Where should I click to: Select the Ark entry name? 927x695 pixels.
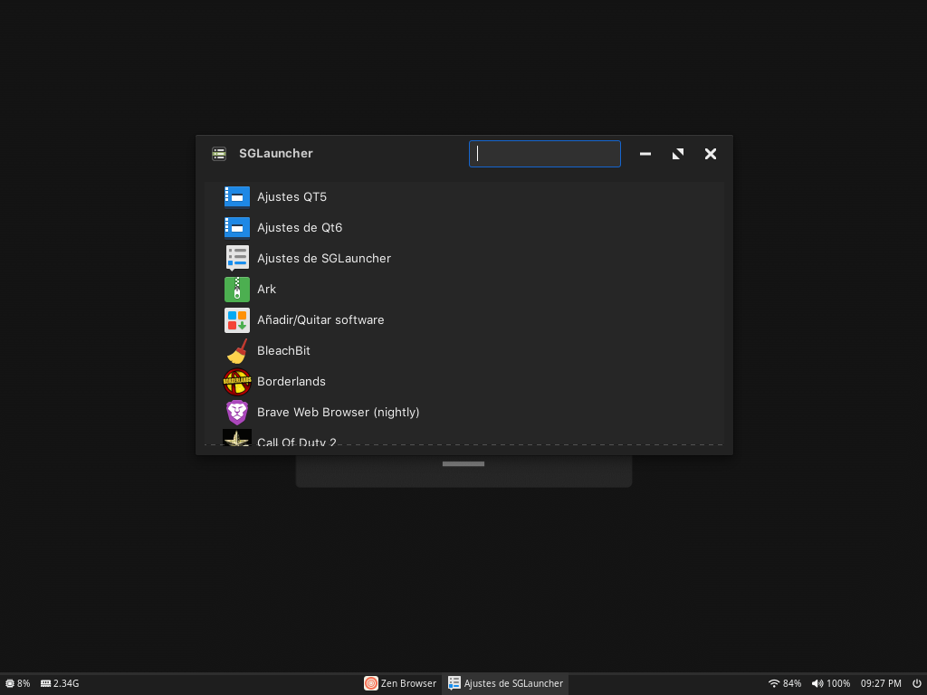(x=267, y=289)
